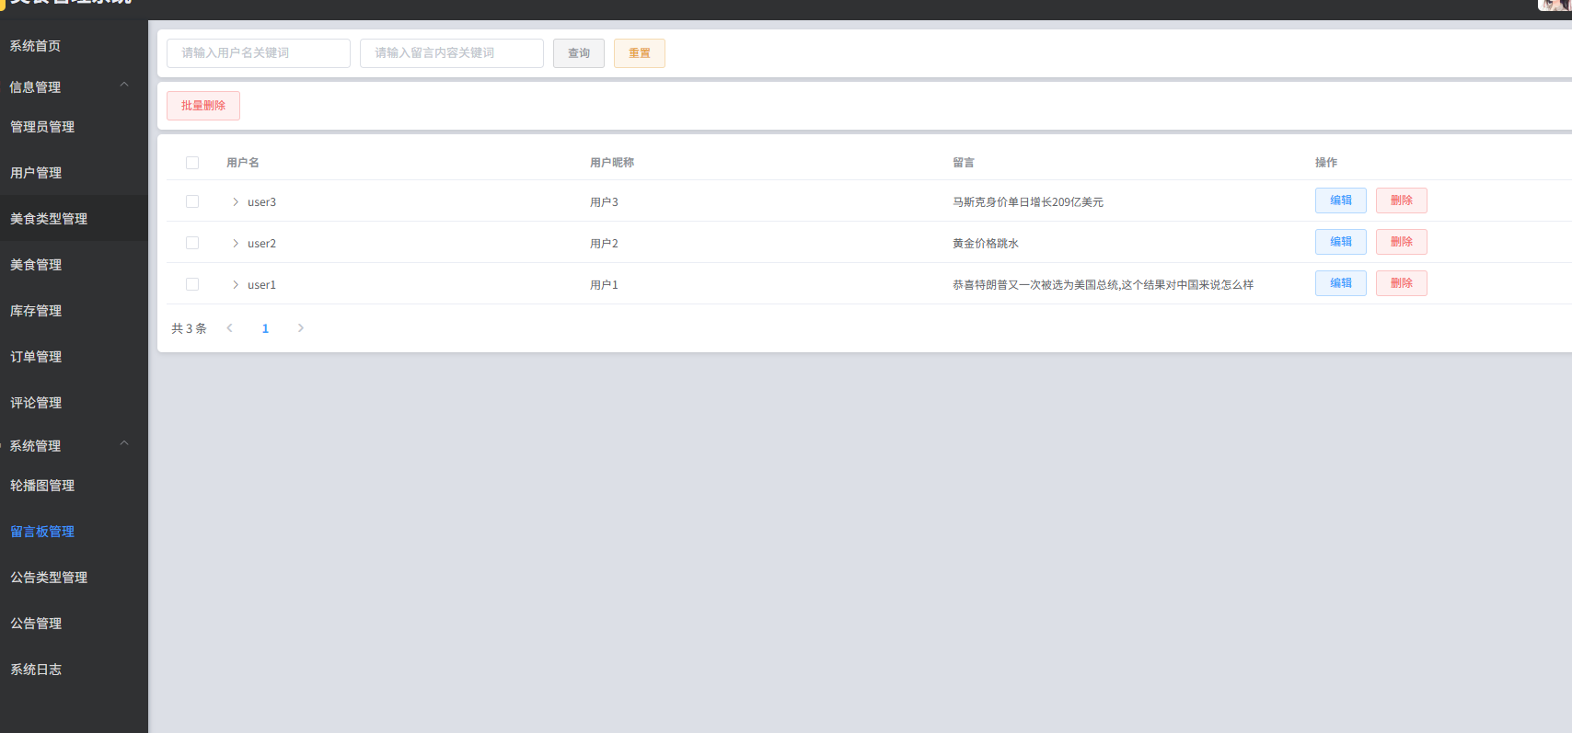Click the username text user3
The height and width of the screenshot is (733, 1572).
pyautogui.click(x=261, y=202)
